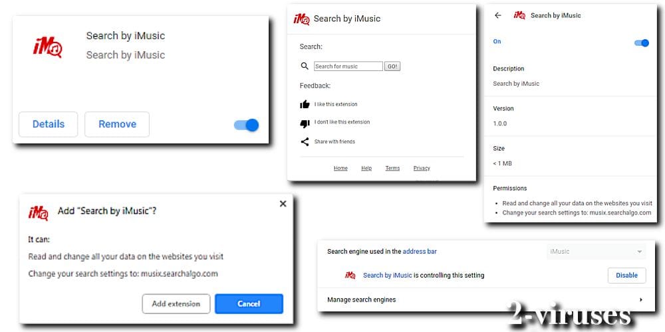Viewport: 665px width, 332px height.
Task: Click the Description heading in details panel
Action: (x=509, y=68)
